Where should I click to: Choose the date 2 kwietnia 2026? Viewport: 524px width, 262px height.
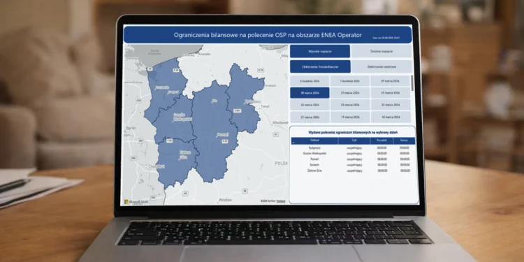pyautogui.click(x=310, y=81)
